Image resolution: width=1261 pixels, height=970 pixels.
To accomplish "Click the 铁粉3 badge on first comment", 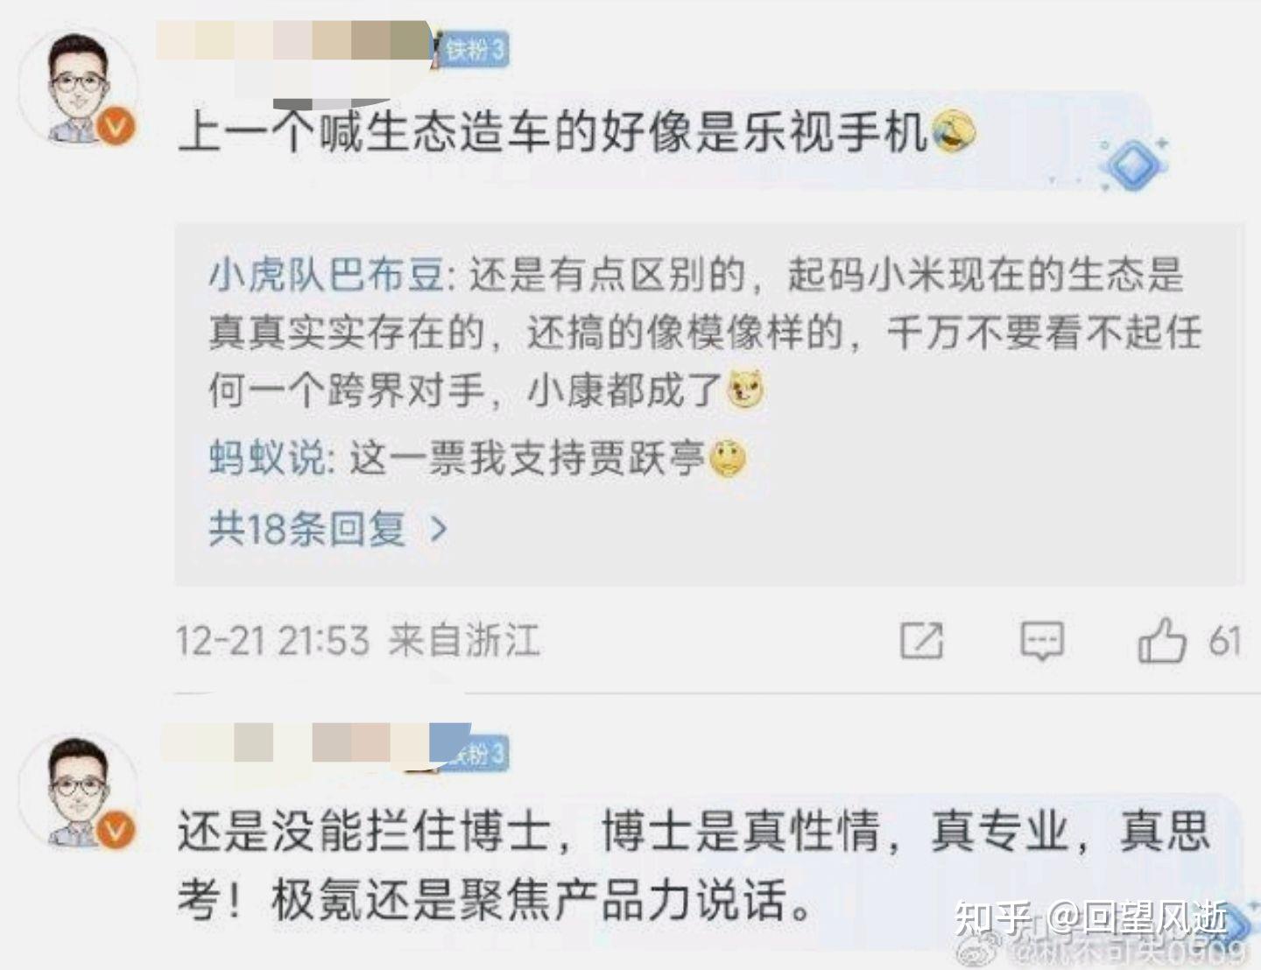I will click(474, 49).
